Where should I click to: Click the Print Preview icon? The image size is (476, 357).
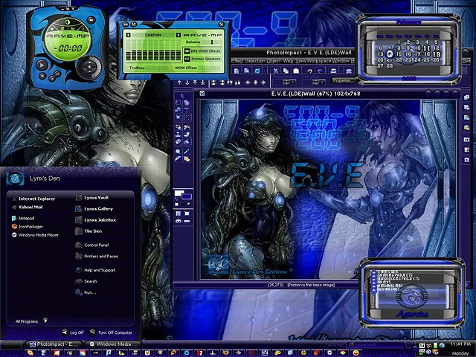click(247, 71)
